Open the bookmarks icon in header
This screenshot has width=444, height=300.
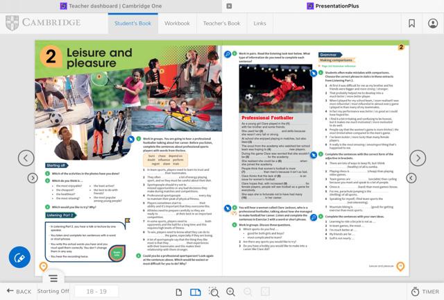tap(411, 23)
